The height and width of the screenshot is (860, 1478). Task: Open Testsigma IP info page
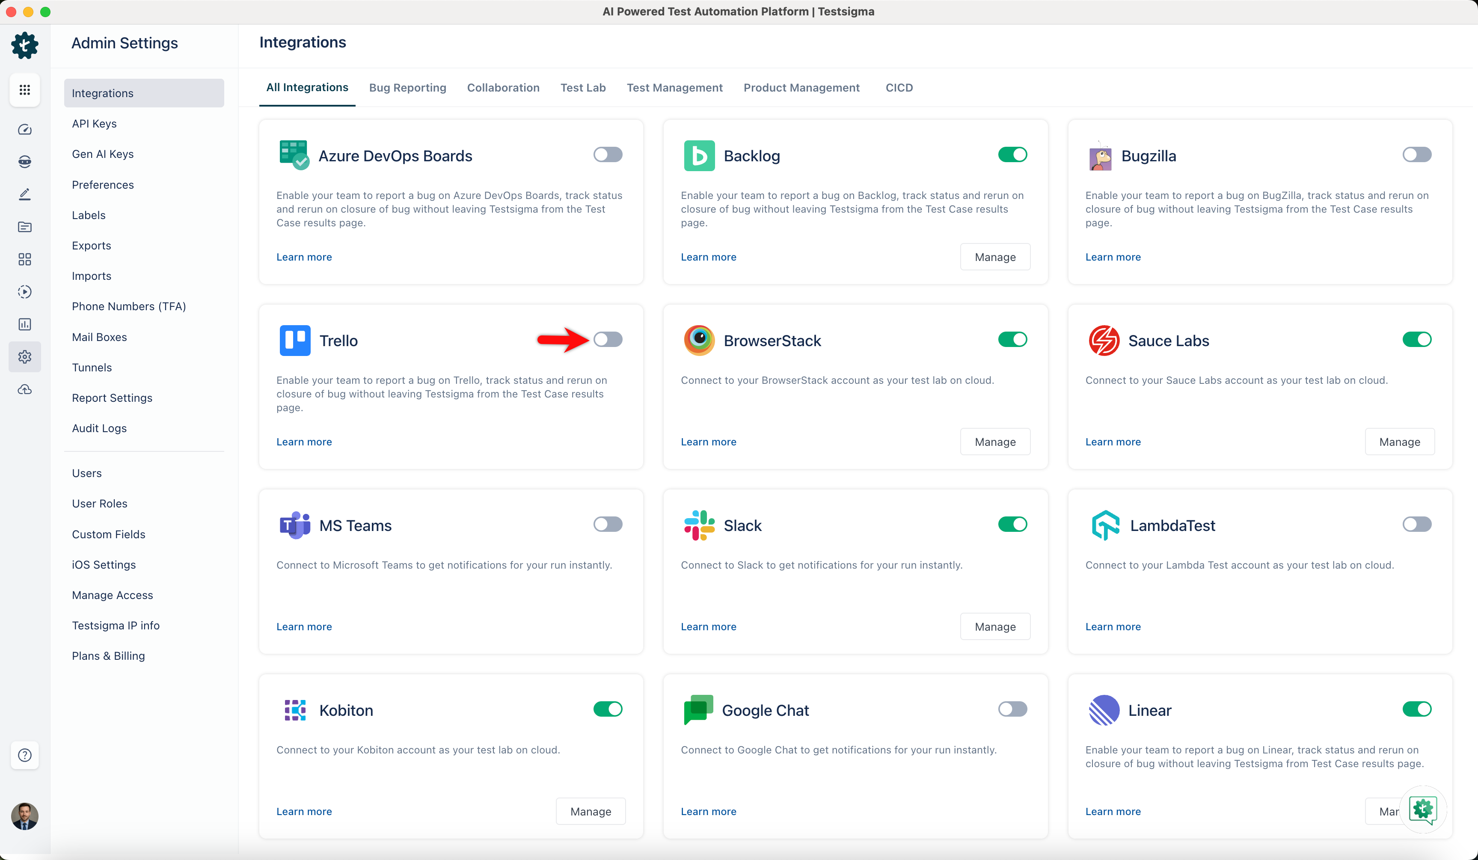(116, 626)
